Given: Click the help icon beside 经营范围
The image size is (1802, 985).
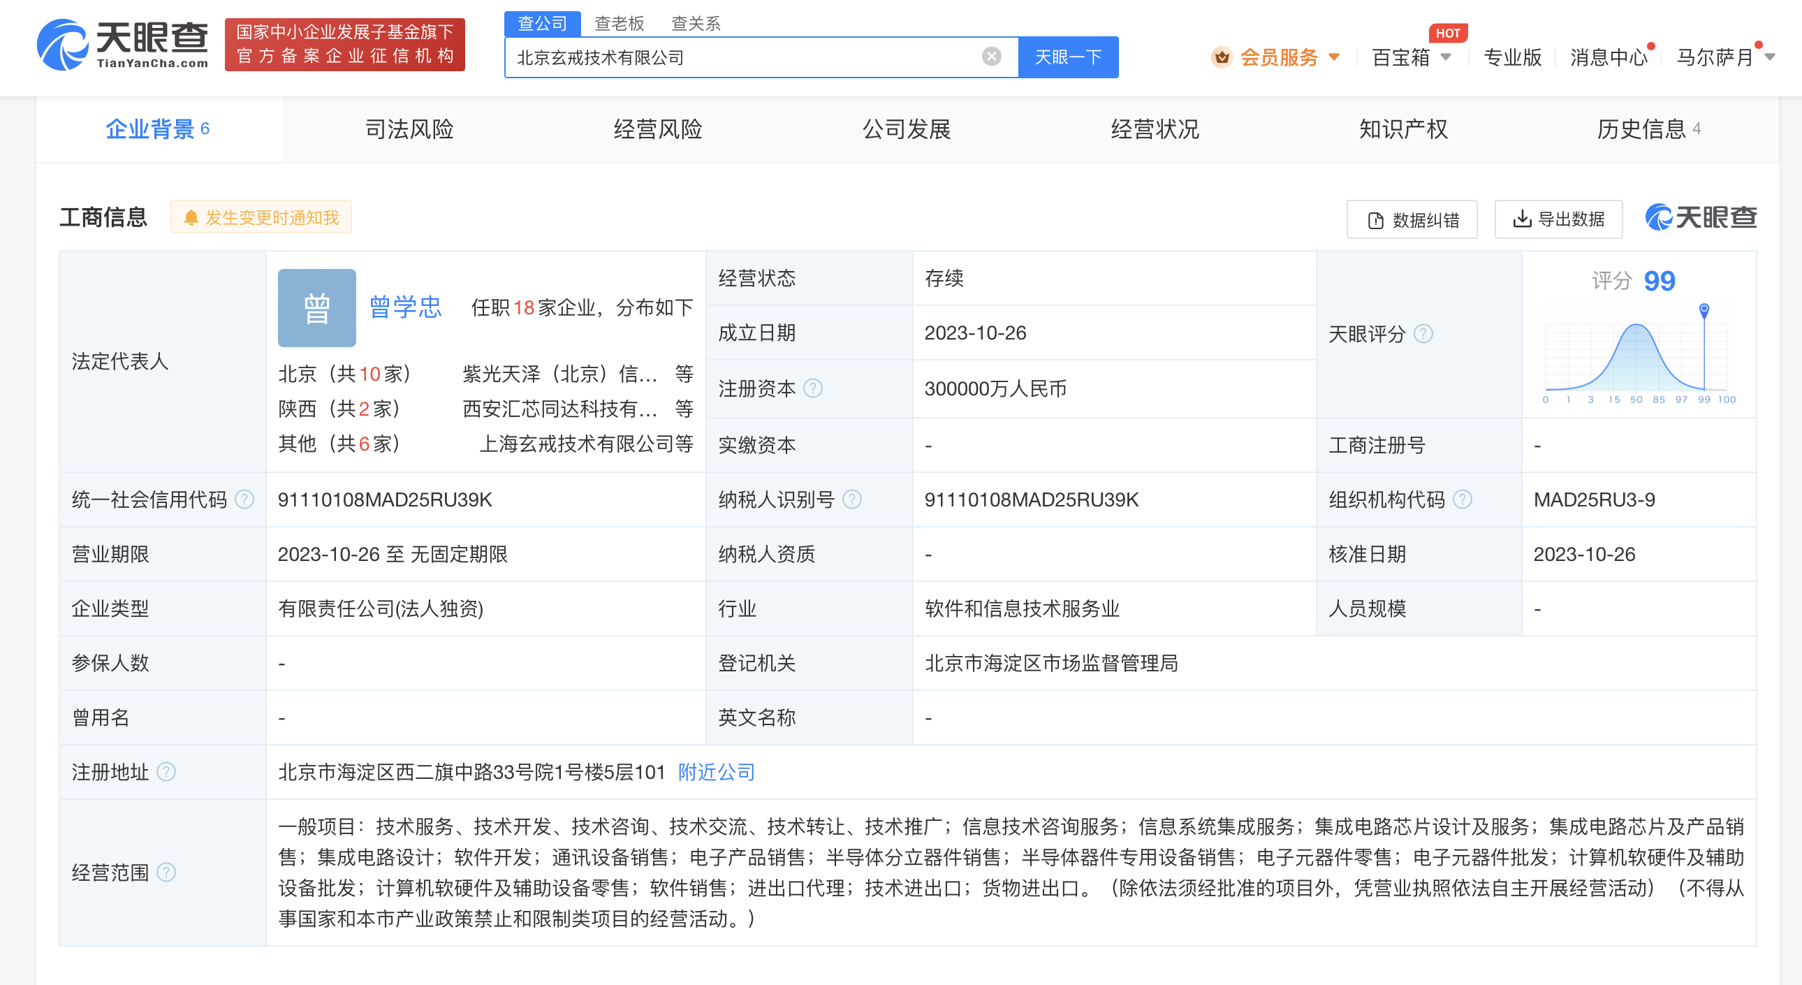Looking at the screenshot, I should [166, 873].
